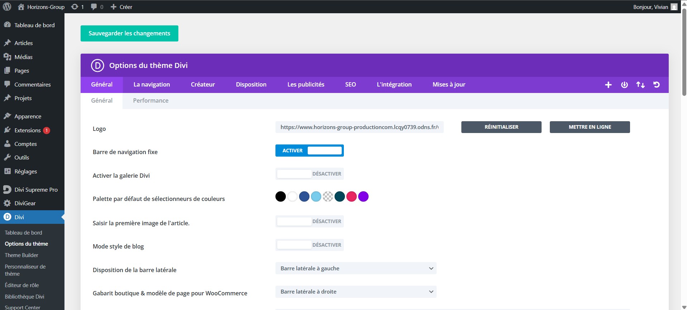Click the plus icon in Divi header
This screenshot has height=310, width=687.
click(608, 85)
